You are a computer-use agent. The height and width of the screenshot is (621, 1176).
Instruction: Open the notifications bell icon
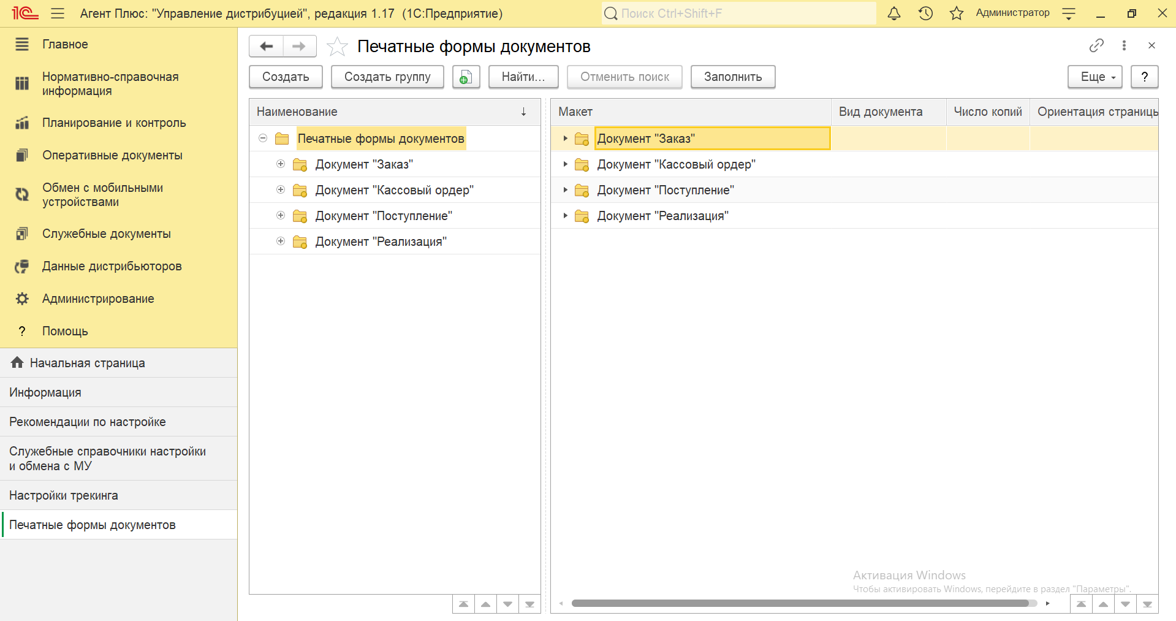pyautogui.click(x=894, y=13)
